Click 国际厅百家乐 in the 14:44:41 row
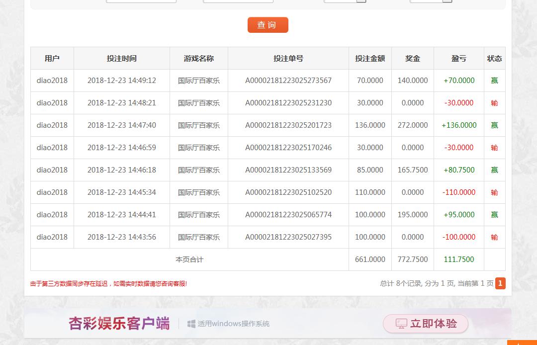Screen dimensions: 537x345 198,215
